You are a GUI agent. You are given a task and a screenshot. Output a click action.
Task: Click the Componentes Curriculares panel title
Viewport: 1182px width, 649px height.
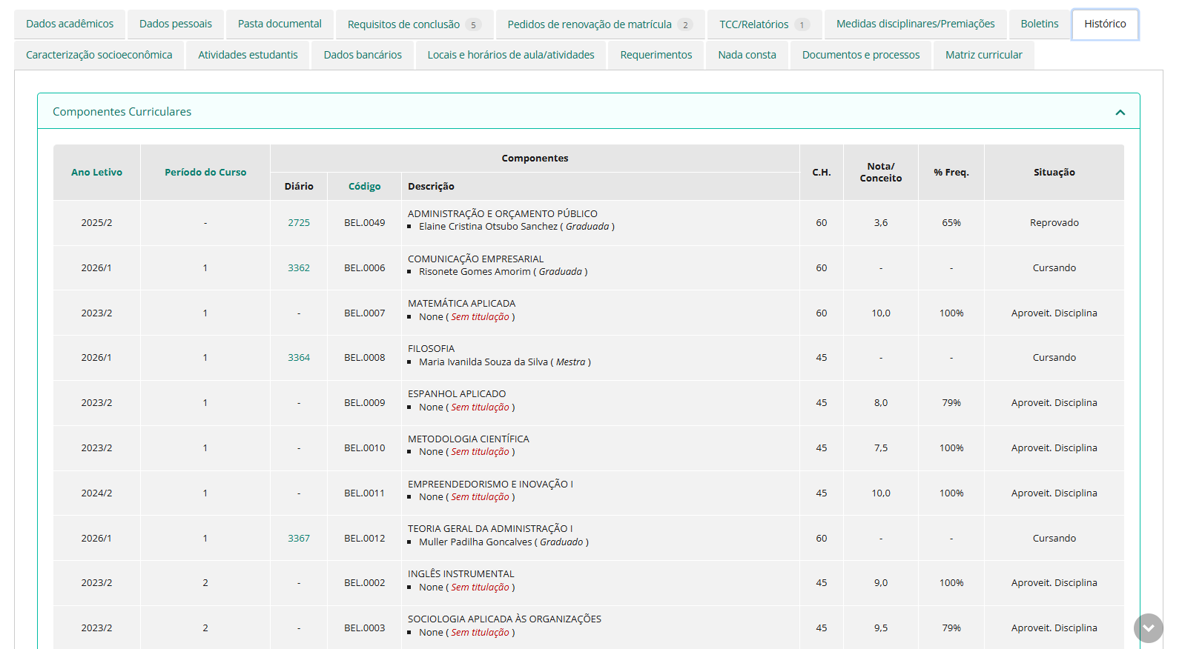122,112
